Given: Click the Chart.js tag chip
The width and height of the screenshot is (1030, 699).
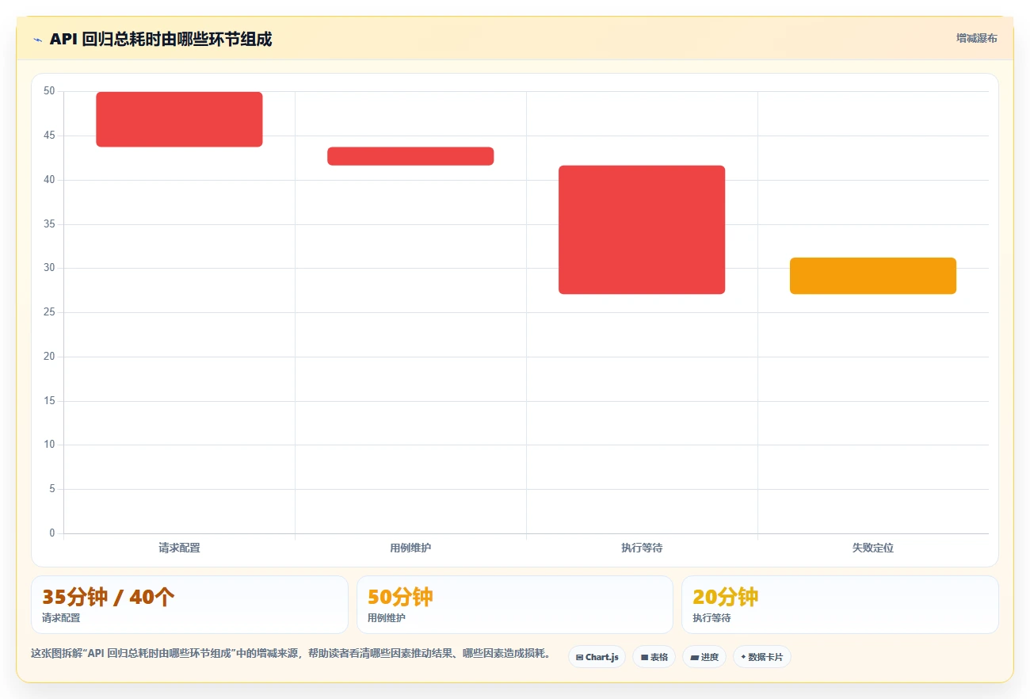Looking at the screenshot, I should (597, 657).
